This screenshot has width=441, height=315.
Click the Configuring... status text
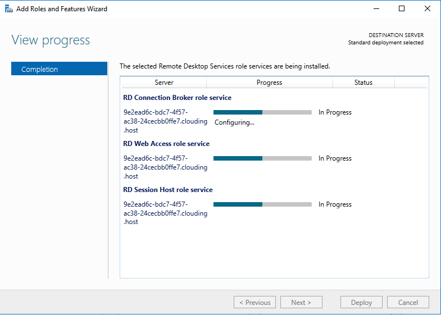[x=234, y=122]
